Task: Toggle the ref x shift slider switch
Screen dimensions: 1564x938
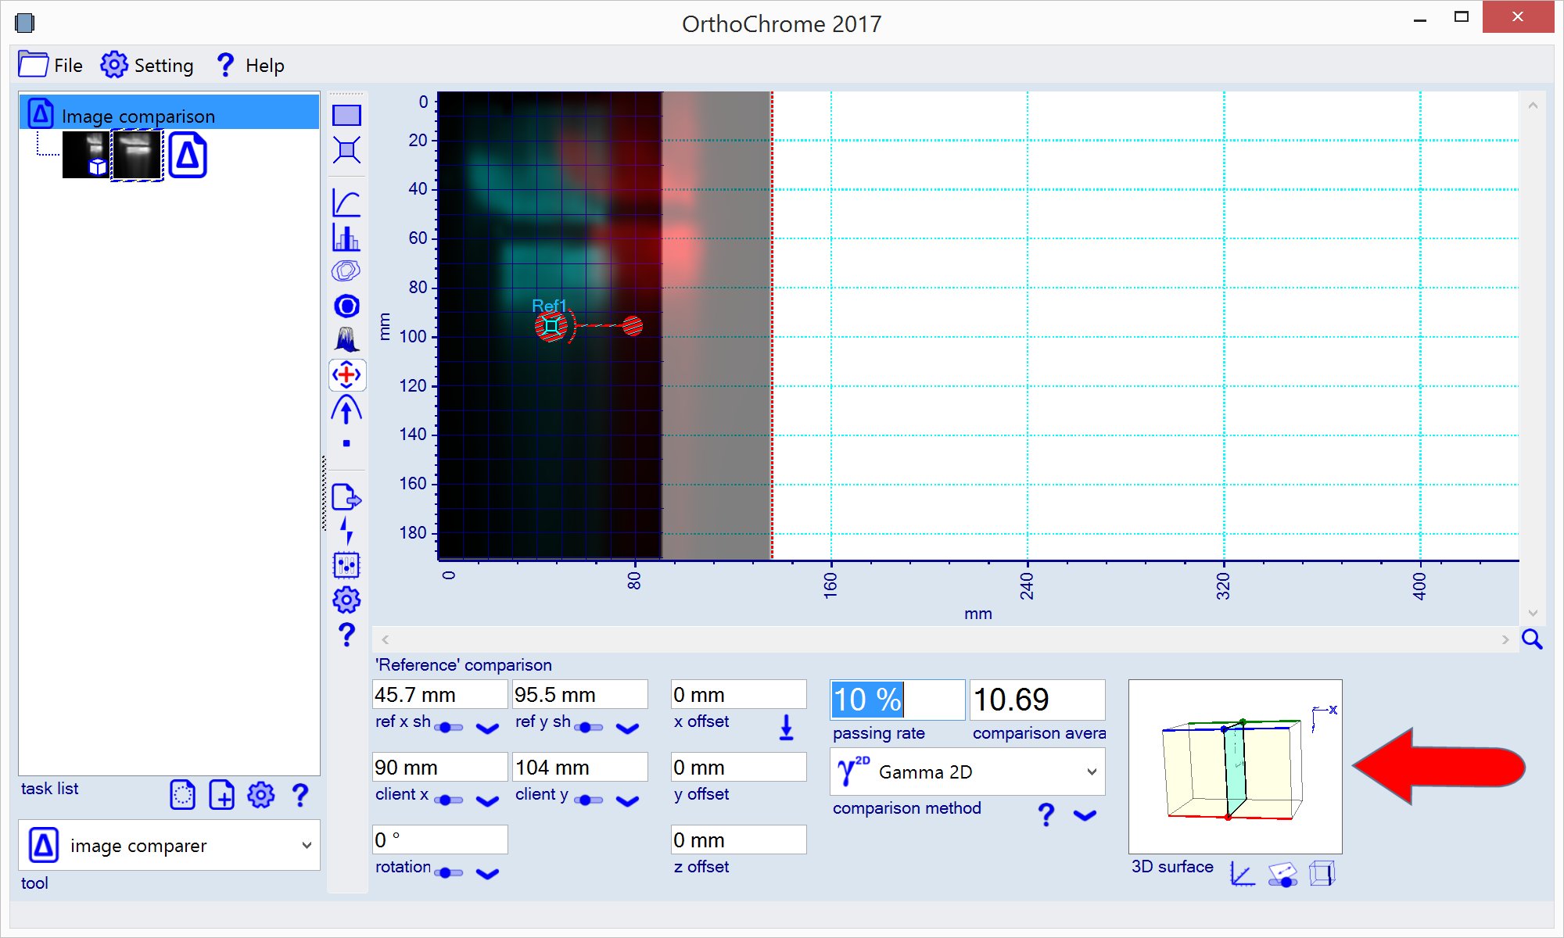Action: point(448,727)
